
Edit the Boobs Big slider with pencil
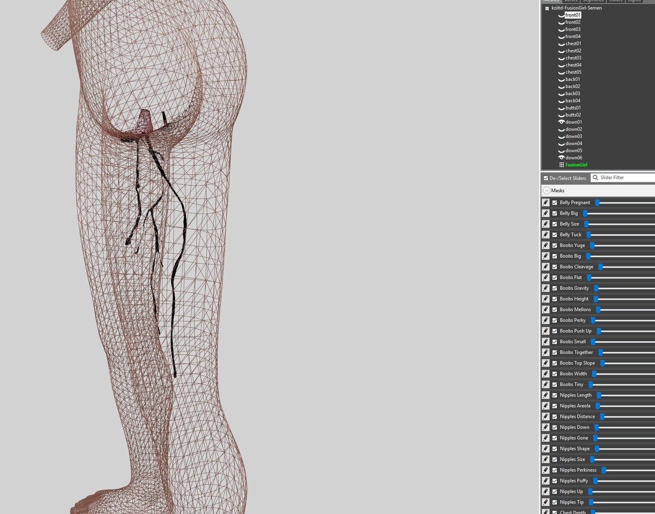pyautogui.click(x=546, y=256)
